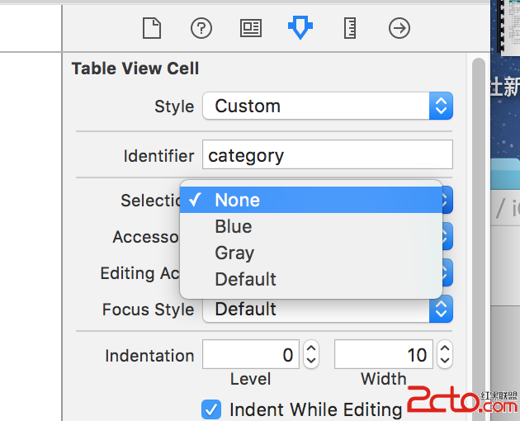The height and width of the screenshot is (421, 520).
Task: Click the Identifier text field
Action: tap(328, 155)
